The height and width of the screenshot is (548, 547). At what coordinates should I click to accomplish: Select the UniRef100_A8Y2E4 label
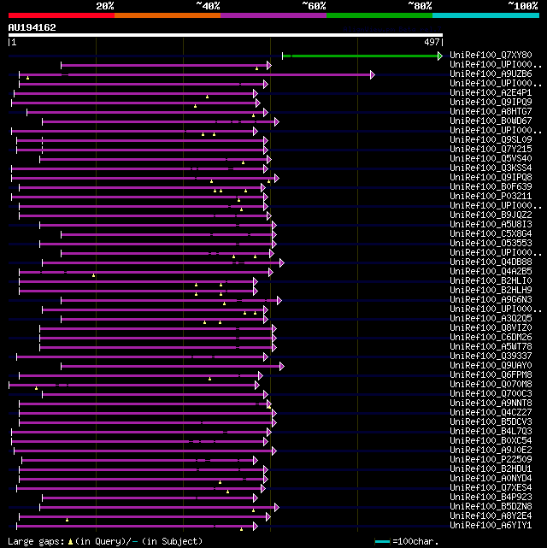coord(491,516)
